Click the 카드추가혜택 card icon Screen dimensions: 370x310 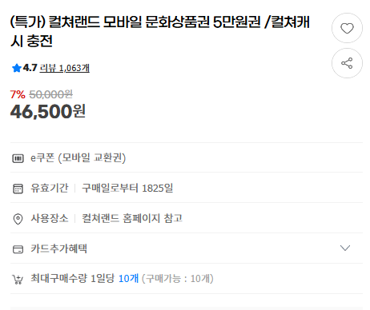pyautogui.click(x=18, y=249)
